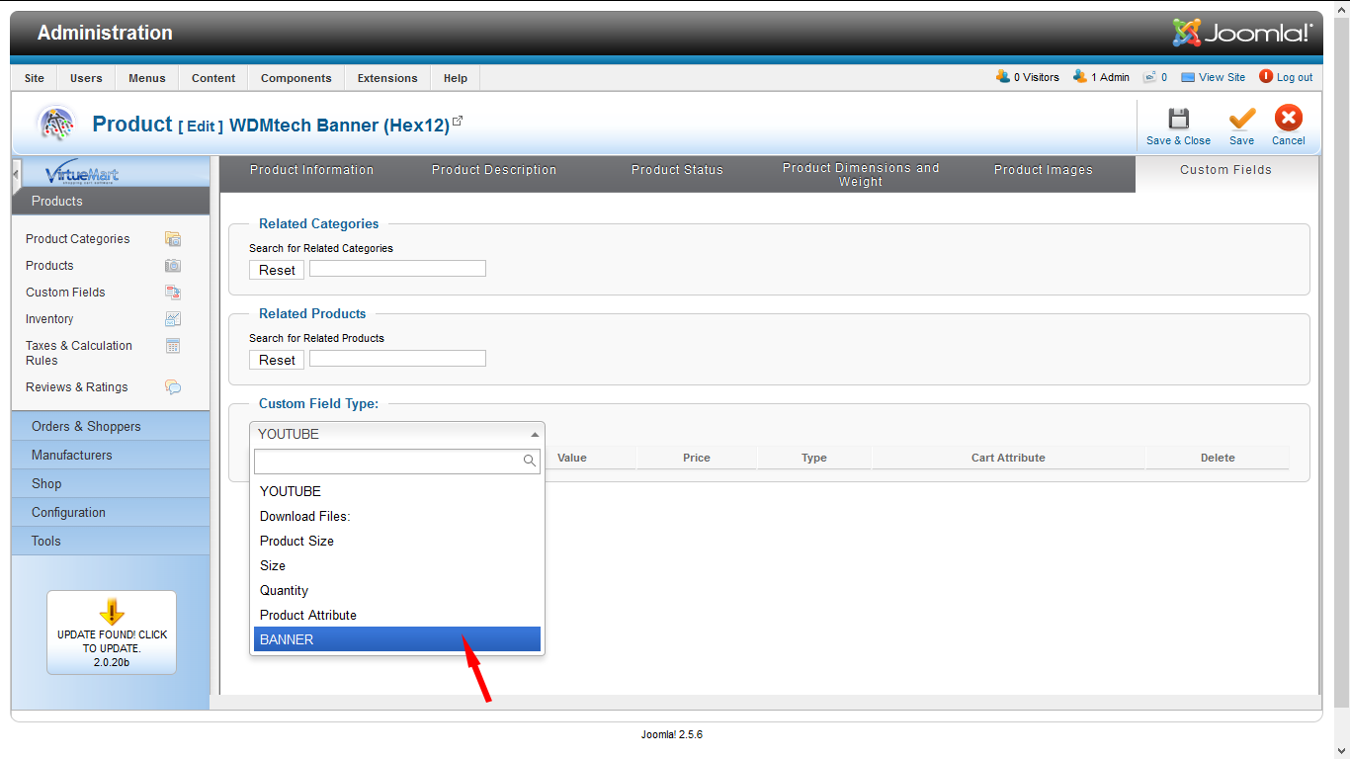The image size is (1350, 759).
Task: Click the Inventory icon in sidebar
Action: coord(173,319)
